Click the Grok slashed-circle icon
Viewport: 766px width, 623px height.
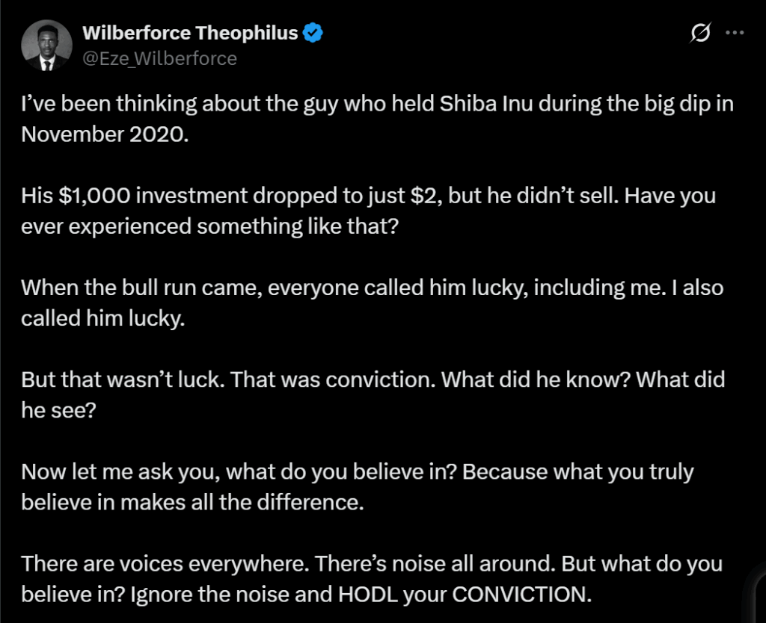(701, 33)
